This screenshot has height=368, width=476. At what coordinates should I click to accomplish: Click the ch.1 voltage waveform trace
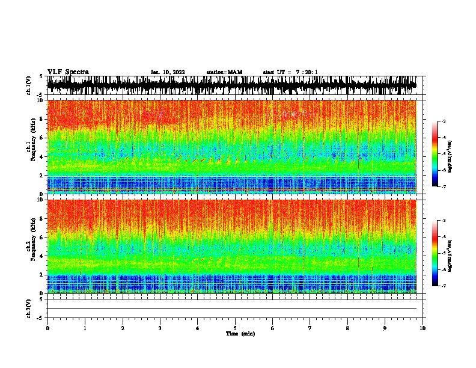tap(232, 85)
